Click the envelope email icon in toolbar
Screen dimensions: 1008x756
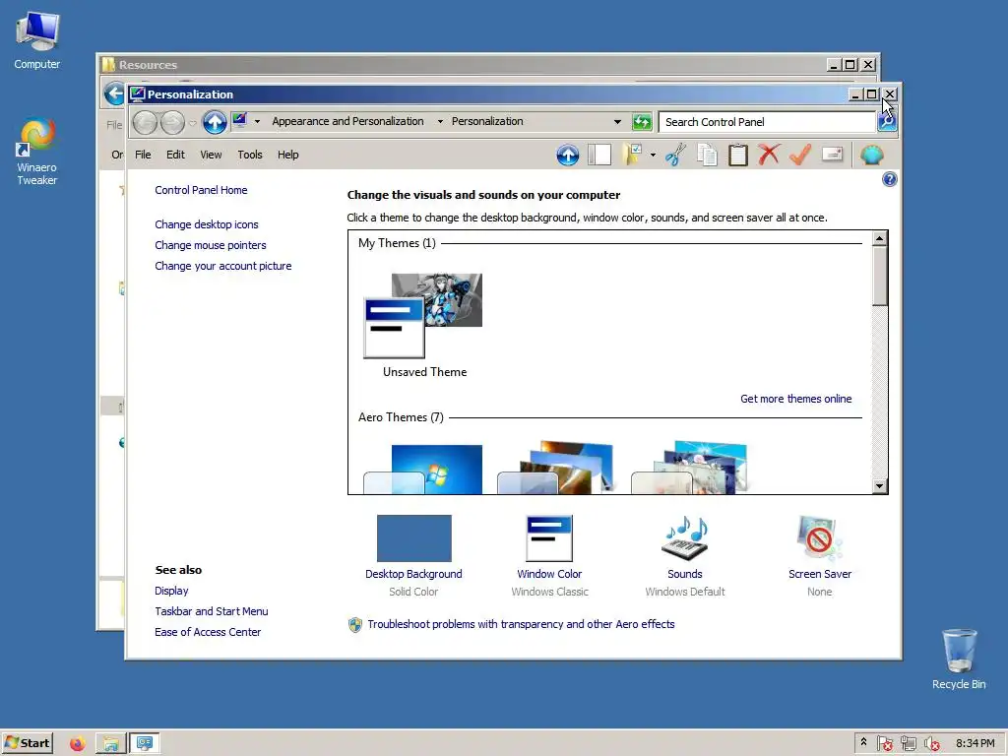point(832,155)
